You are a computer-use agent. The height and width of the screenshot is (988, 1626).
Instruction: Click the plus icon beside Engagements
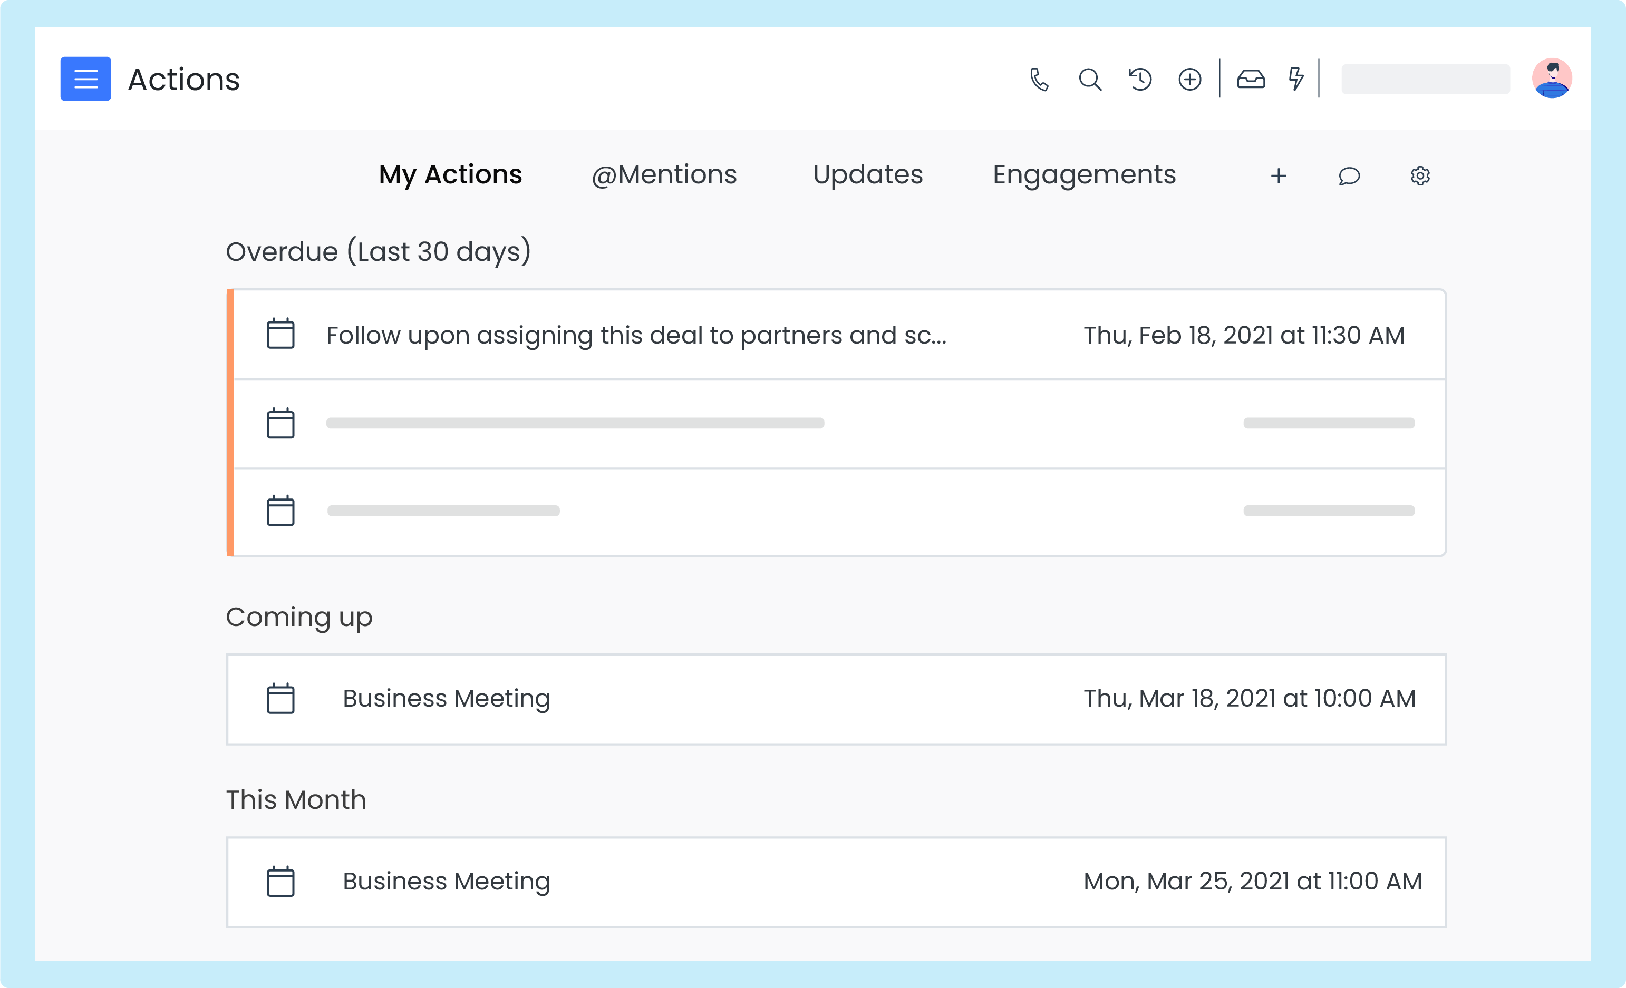click(1278, 175)
